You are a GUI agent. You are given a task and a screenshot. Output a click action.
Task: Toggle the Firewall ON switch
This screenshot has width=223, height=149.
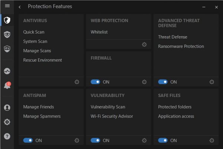click(96, 82)
